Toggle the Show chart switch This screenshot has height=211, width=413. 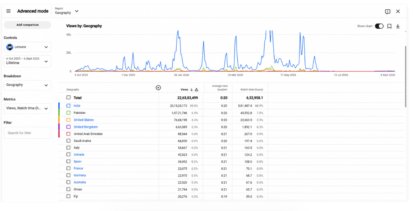(379, 26)
